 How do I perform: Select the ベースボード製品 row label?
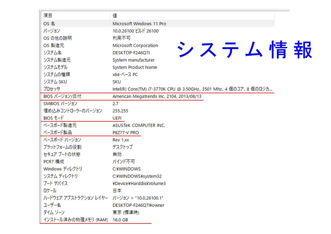click(x=58, y=132)
